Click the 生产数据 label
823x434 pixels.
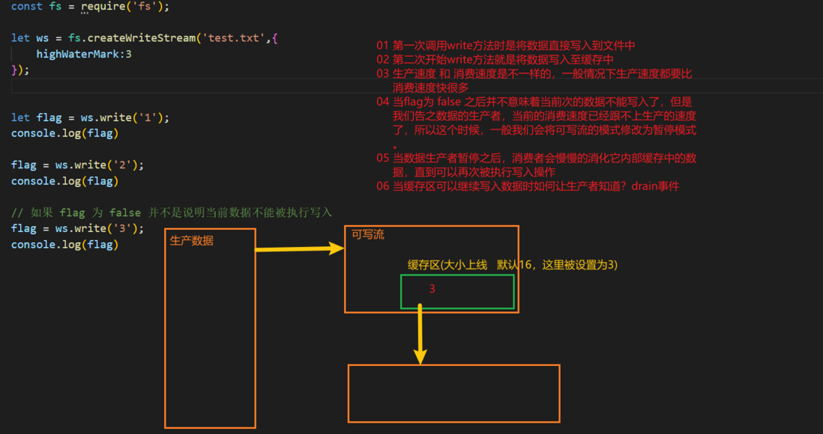(192, 241)
